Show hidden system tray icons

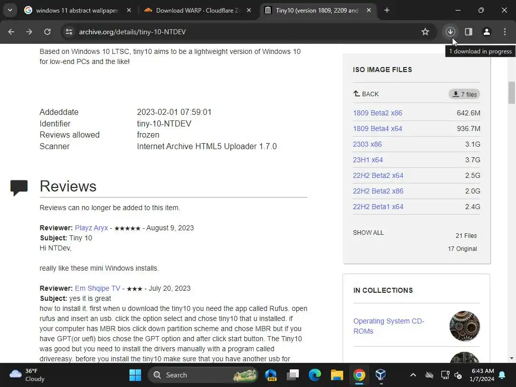coord(413,375)
